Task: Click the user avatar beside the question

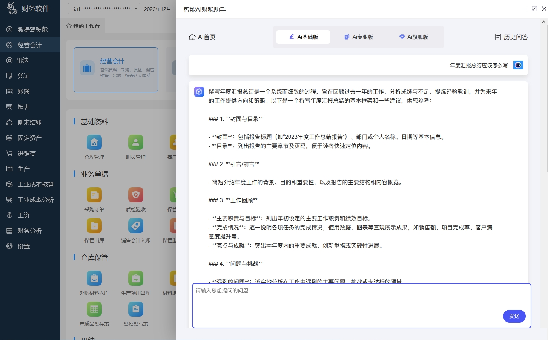Action: pyautogui.click(x=518, y=65)
